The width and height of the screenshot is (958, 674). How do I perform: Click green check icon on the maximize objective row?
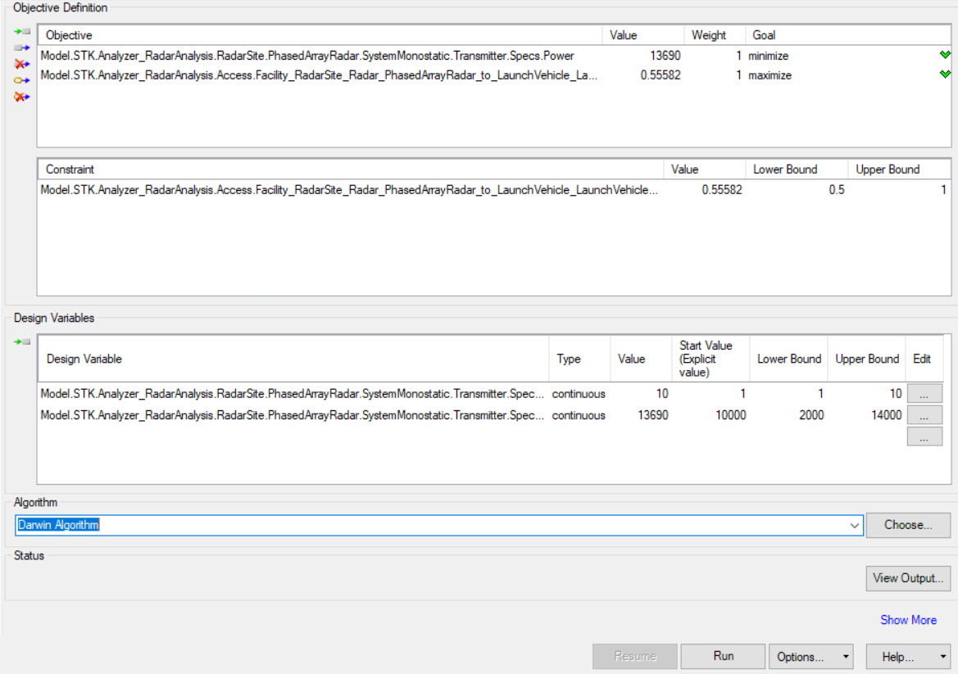(945, 75)
